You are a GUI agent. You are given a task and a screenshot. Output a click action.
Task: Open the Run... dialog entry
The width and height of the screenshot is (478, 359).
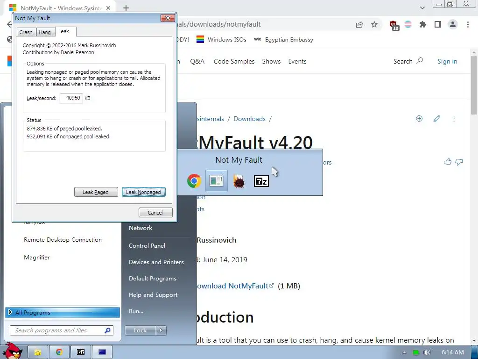tap(136, 311)
